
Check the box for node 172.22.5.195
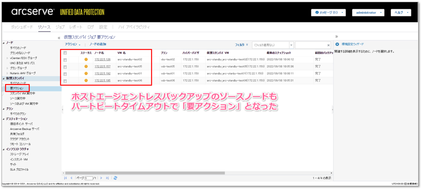pyautogui.click(x=65, y=81)
